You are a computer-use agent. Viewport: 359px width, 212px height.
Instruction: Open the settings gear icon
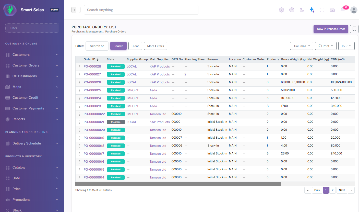tap(281, 10)
